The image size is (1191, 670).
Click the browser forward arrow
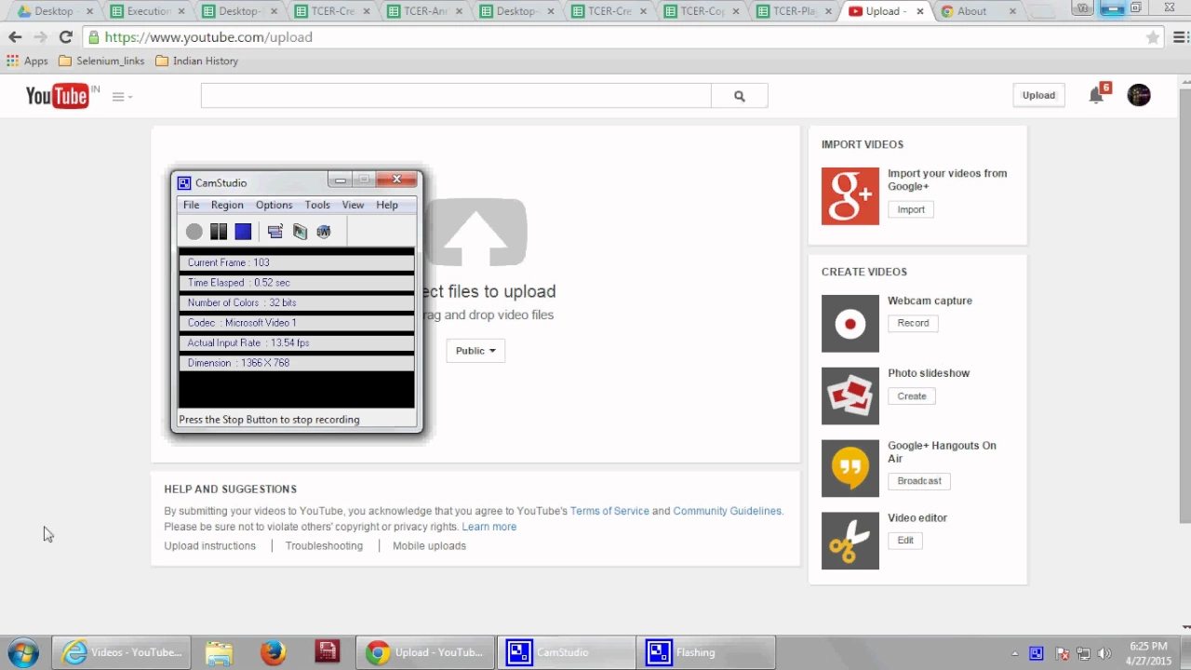tap(40, 37)
